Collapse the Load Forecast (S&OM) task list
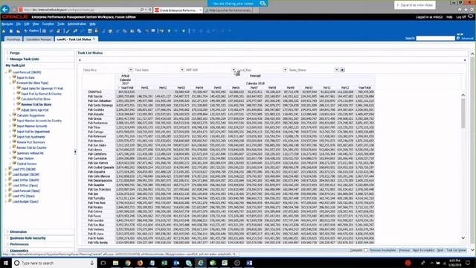The width and height of the screenshot is (476, 268). [6, 72]
